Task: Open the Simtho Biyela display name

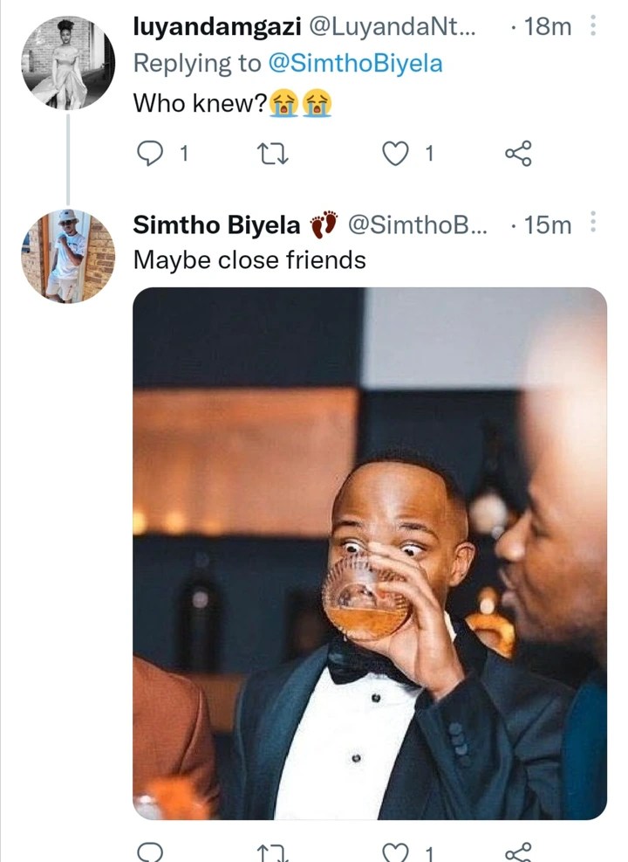Action: [217, 225]
